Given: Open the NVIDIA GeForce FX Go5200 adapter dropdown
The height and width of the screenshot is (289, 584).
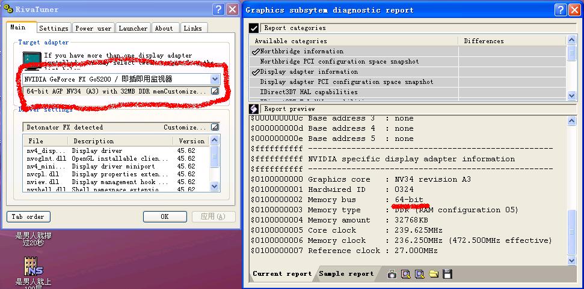Looking at the screenshot, I should [215, 79].
